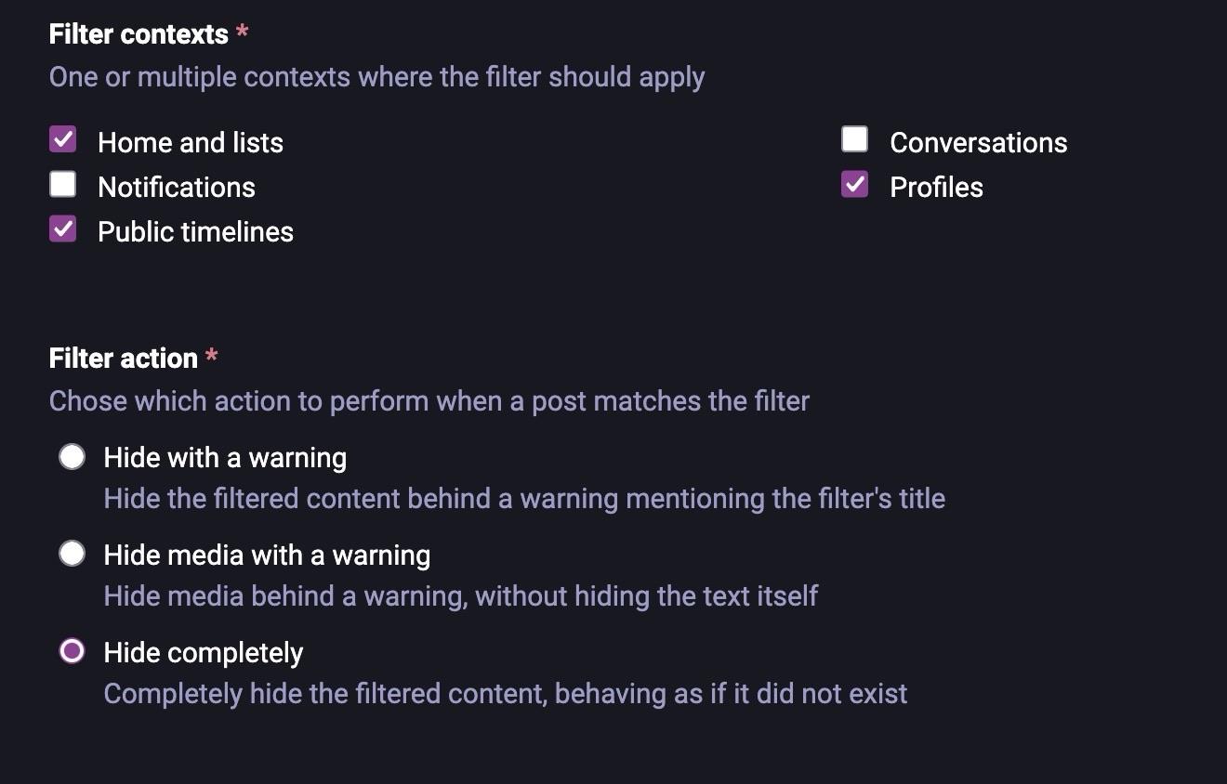Click the 'Hide with a warning' option label
The image size is (1227, 784).
point(225,457)
